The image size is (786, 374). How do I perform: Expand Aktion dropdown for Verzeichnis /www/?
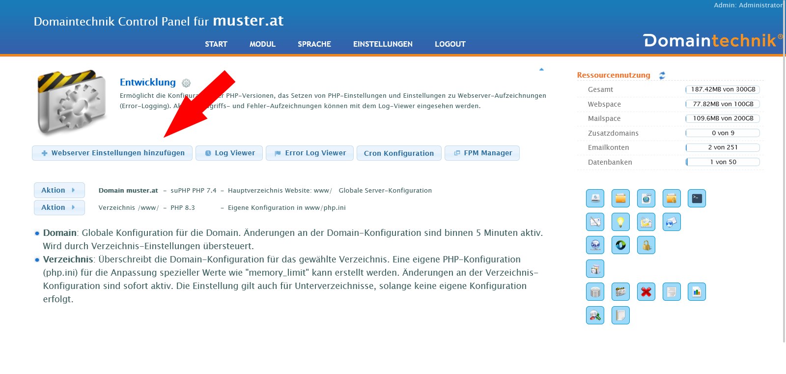pos(59,207)
